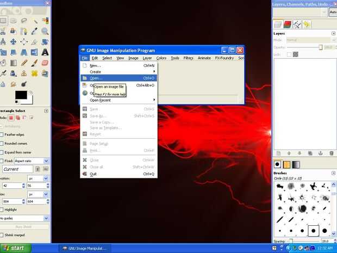Viewport: 337px width, 253px height.
Task: Select the Fuzzy Select wand tool
Action: coord(34,21)
